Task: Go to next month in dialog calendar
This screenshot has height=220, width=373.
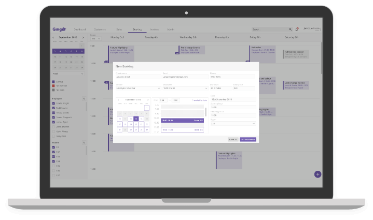Action: click(148, 100)
